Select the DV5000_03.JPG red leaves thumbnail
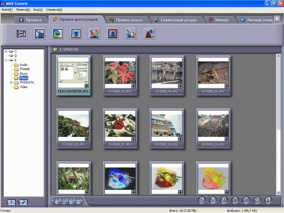The image size is (284, 213). tap(120, 76)
